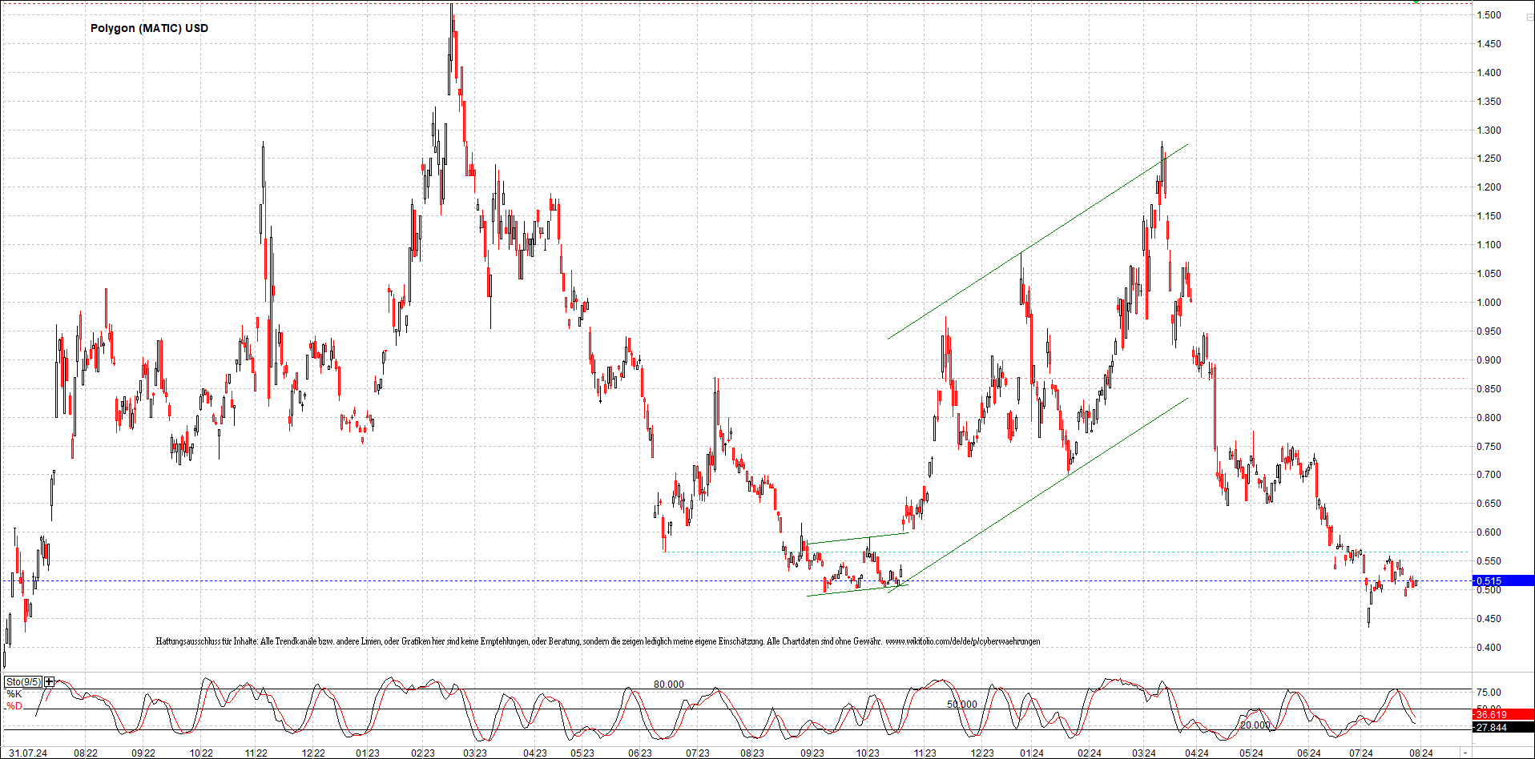Click the 75.00 stochastic axis label
This screenshot has height=759, width=1535.
pos(1489,693)
